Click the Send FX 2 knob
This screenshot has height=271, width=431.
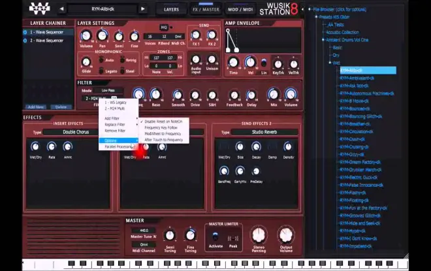[212, 35]
